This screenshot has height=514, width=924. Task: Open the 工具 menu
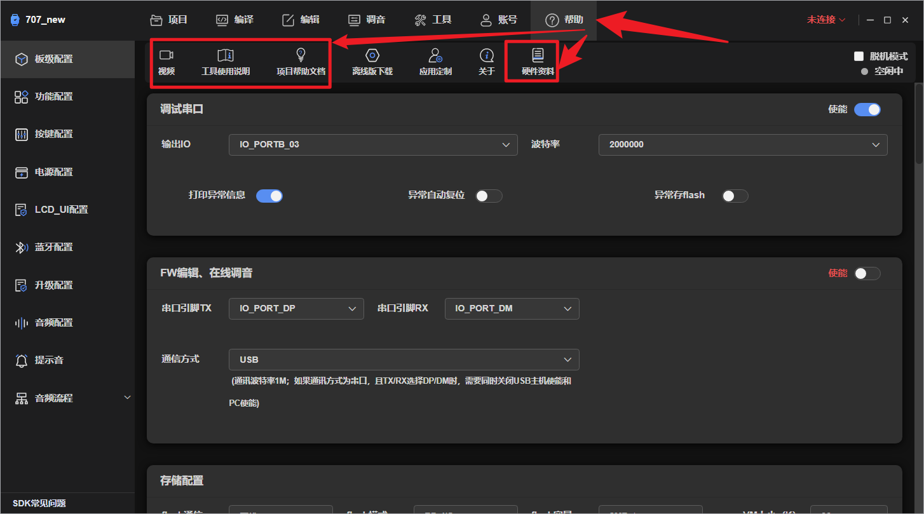tap(433, 20)
